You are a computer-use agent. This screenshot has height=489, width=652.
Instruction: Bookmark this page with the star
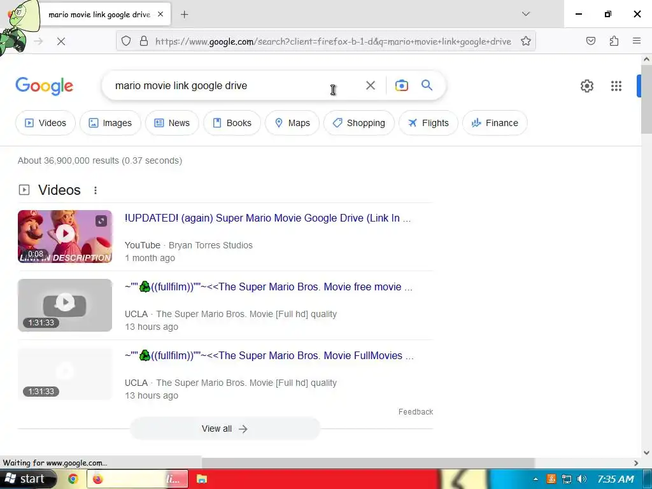click(x=525, y=41)
